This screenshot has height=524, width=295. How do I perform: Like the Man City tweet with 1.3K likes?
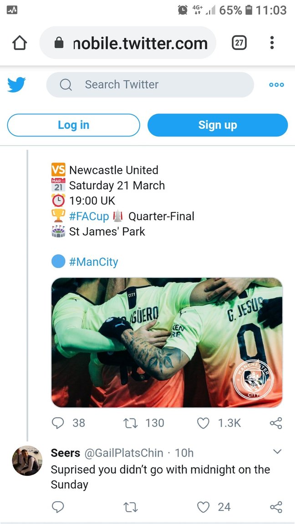pos(203,423)
